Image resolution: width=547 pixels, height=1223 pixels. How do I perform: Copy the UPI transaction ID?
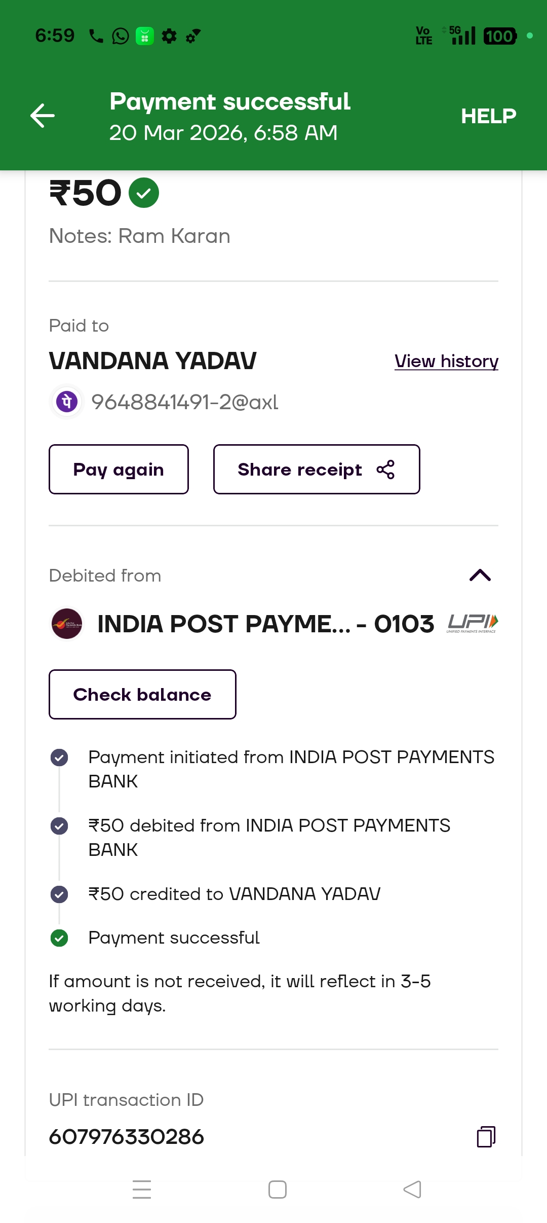coord(486,1136)
